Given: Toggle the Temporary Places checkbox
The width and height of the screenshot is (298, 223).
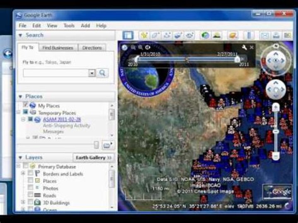Looking at the screenshot, I should (26, 112).
